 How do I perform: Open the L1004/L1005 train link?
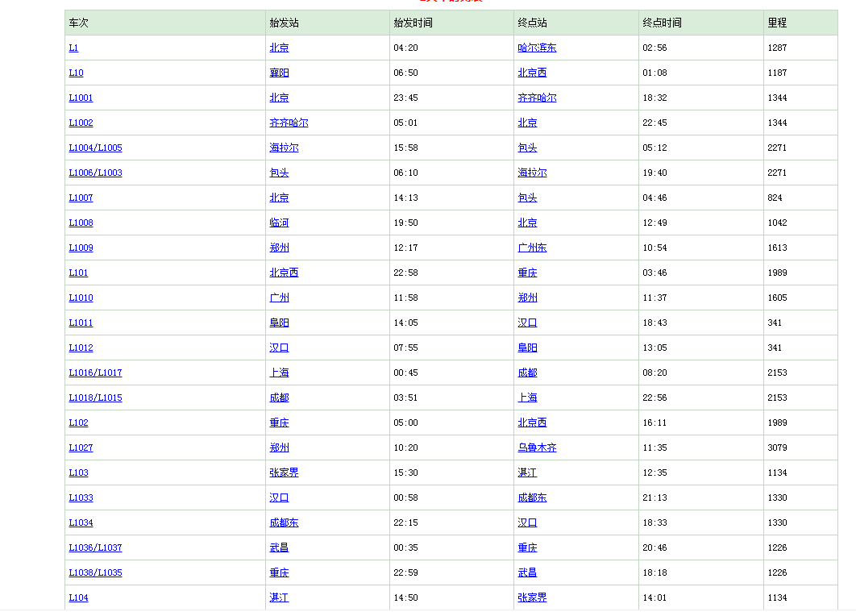95,148
